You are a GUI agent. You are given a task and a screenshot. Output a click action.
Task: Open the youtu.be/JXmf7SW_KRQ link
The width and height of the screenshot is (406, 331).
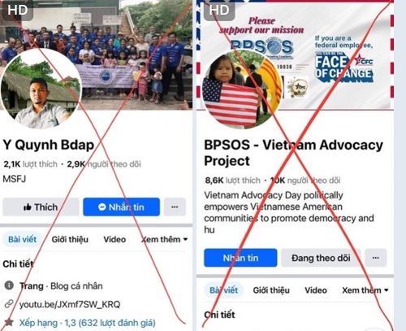click(x=70, y=304)
